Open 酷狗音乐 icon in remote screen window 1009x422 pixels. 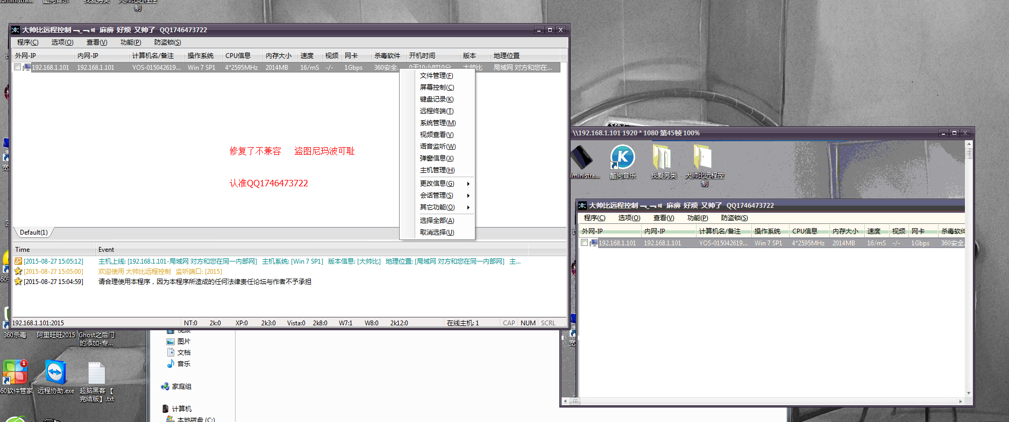point(622,162)
